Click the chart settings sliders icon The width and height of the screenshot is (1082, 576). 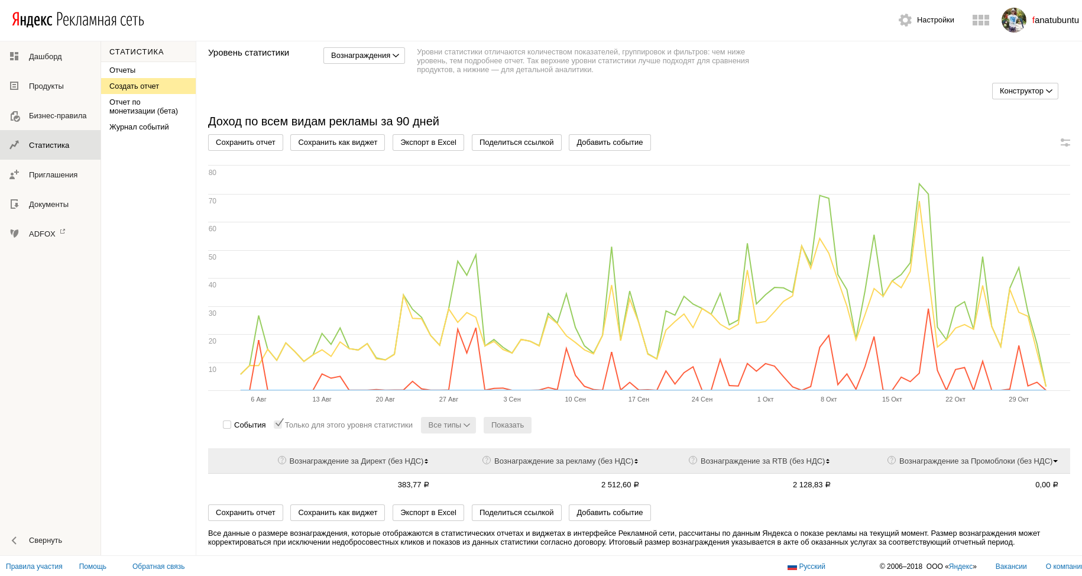[x=1065, y=143]
